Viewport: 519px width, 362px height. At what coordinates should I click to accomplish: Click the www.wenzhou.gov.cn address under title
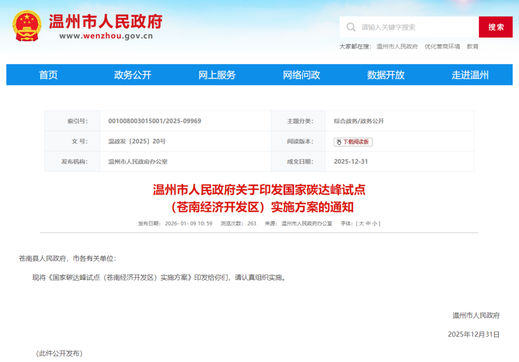[x=106, y=36]
